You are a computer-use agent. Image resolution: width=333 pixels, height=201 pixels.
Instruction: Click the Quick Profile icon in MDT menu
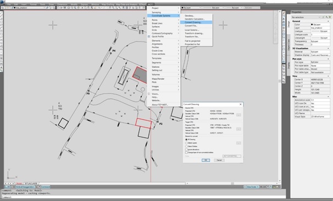(149, 37)
